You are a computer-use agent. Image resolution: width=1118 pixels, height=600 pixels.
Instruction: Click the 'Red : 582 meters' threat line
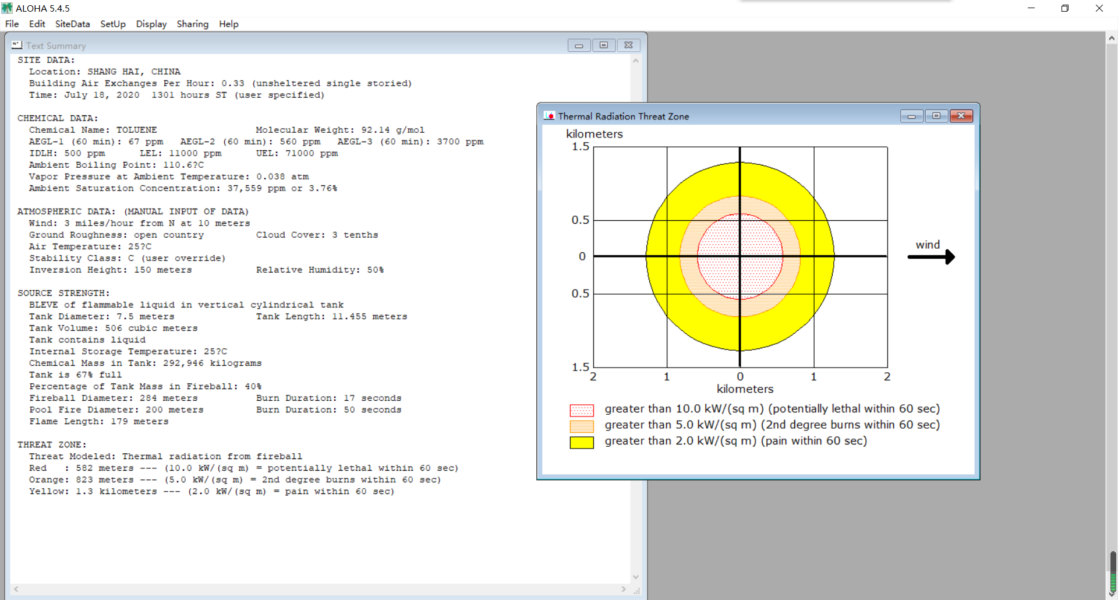[244, 468]
